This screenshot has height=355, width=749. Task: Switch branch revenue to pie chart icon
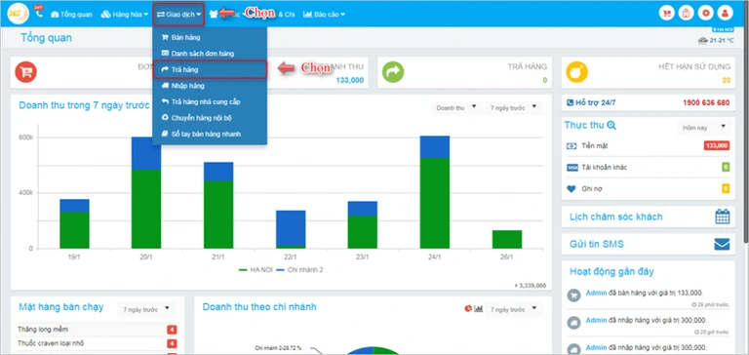[468, 308]
